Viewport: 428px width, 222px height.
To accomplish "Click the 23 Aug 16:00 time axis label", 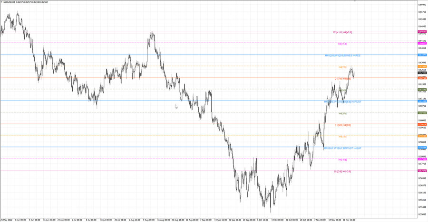I will [x=178, y=220].
